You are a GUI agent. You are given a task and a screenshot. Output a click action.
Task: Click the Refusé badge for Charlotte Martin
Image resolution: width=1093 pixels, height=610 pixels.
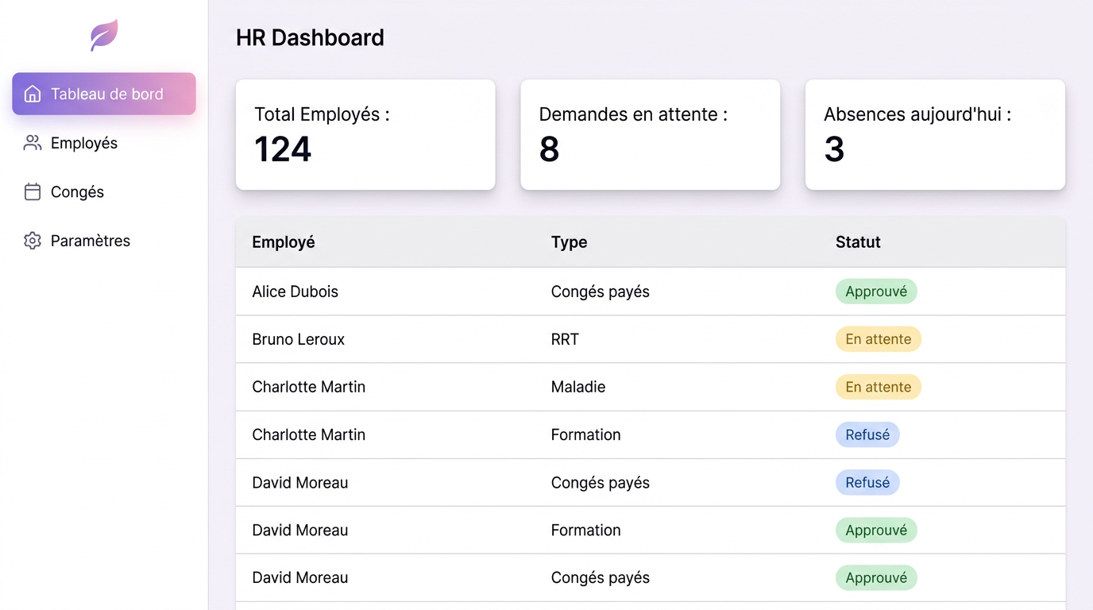click(867, 434)
